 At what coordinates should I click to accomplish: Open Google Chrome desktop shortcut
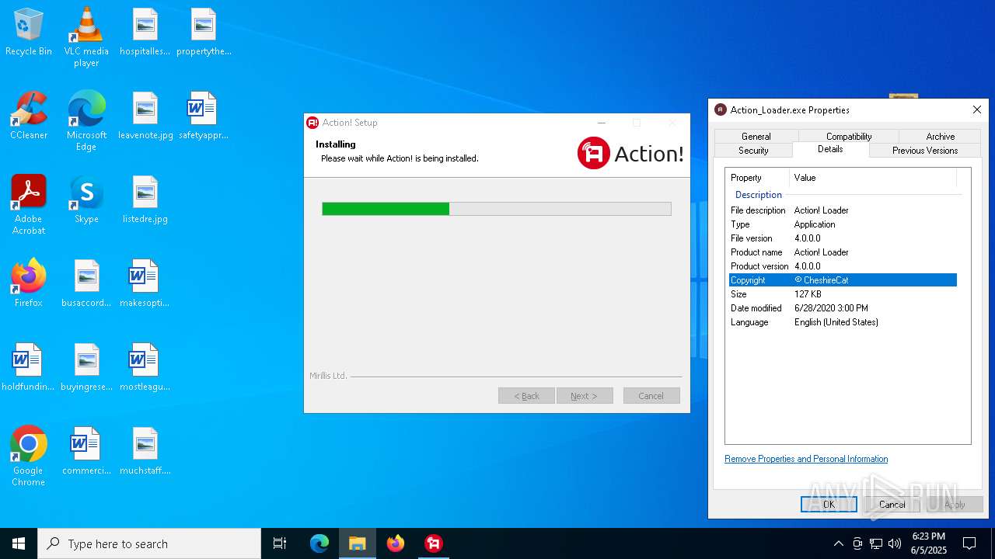[29, 456]
